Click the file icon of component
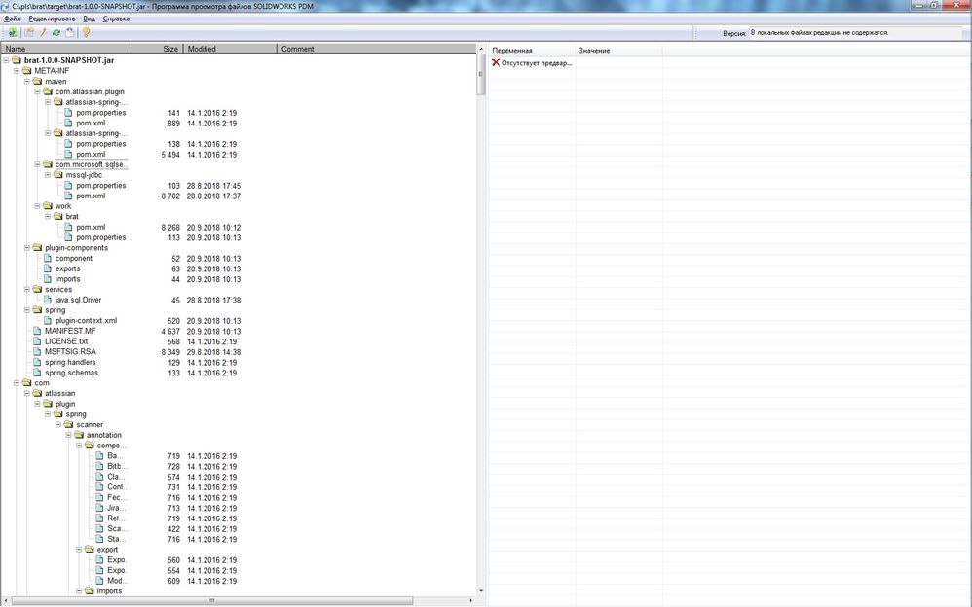The width and height of the screenshot is (972, 607). [x=48, y=258]
